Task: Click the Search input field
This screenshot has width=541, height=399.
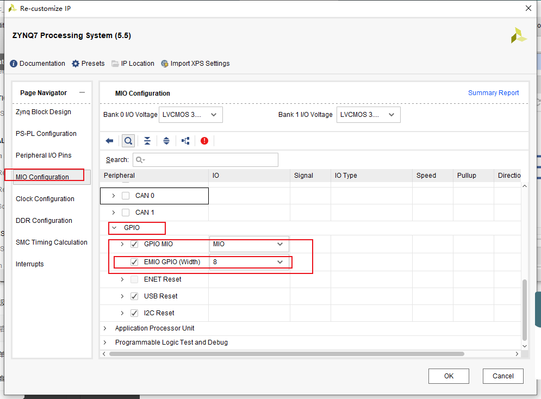Action: 206,160
